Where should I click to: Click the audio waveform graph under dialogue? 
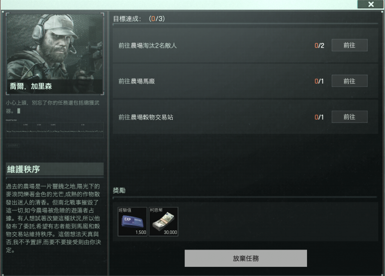coord(55,130)
